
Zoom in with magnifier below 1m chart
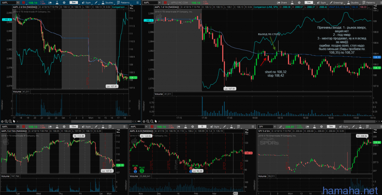[x=148, y=121]
